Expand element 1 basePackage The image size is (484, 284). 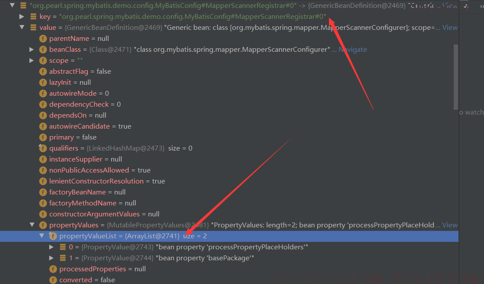(x=51, y=258)
